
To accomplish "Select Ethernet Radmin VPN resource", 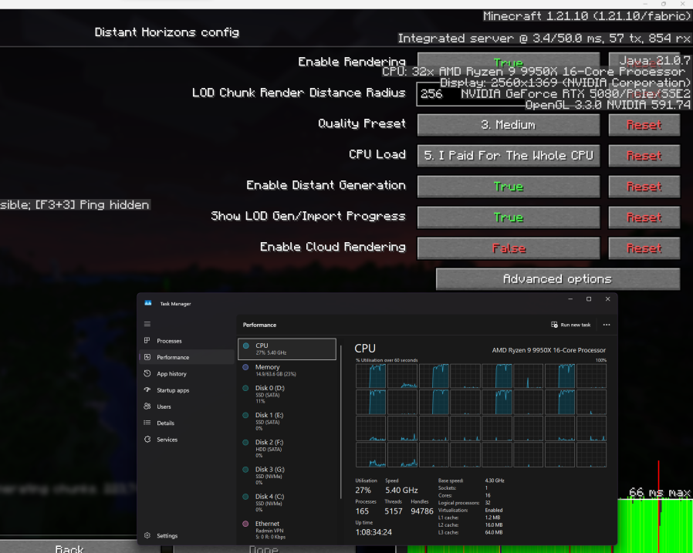I will (x=287, y=530).
